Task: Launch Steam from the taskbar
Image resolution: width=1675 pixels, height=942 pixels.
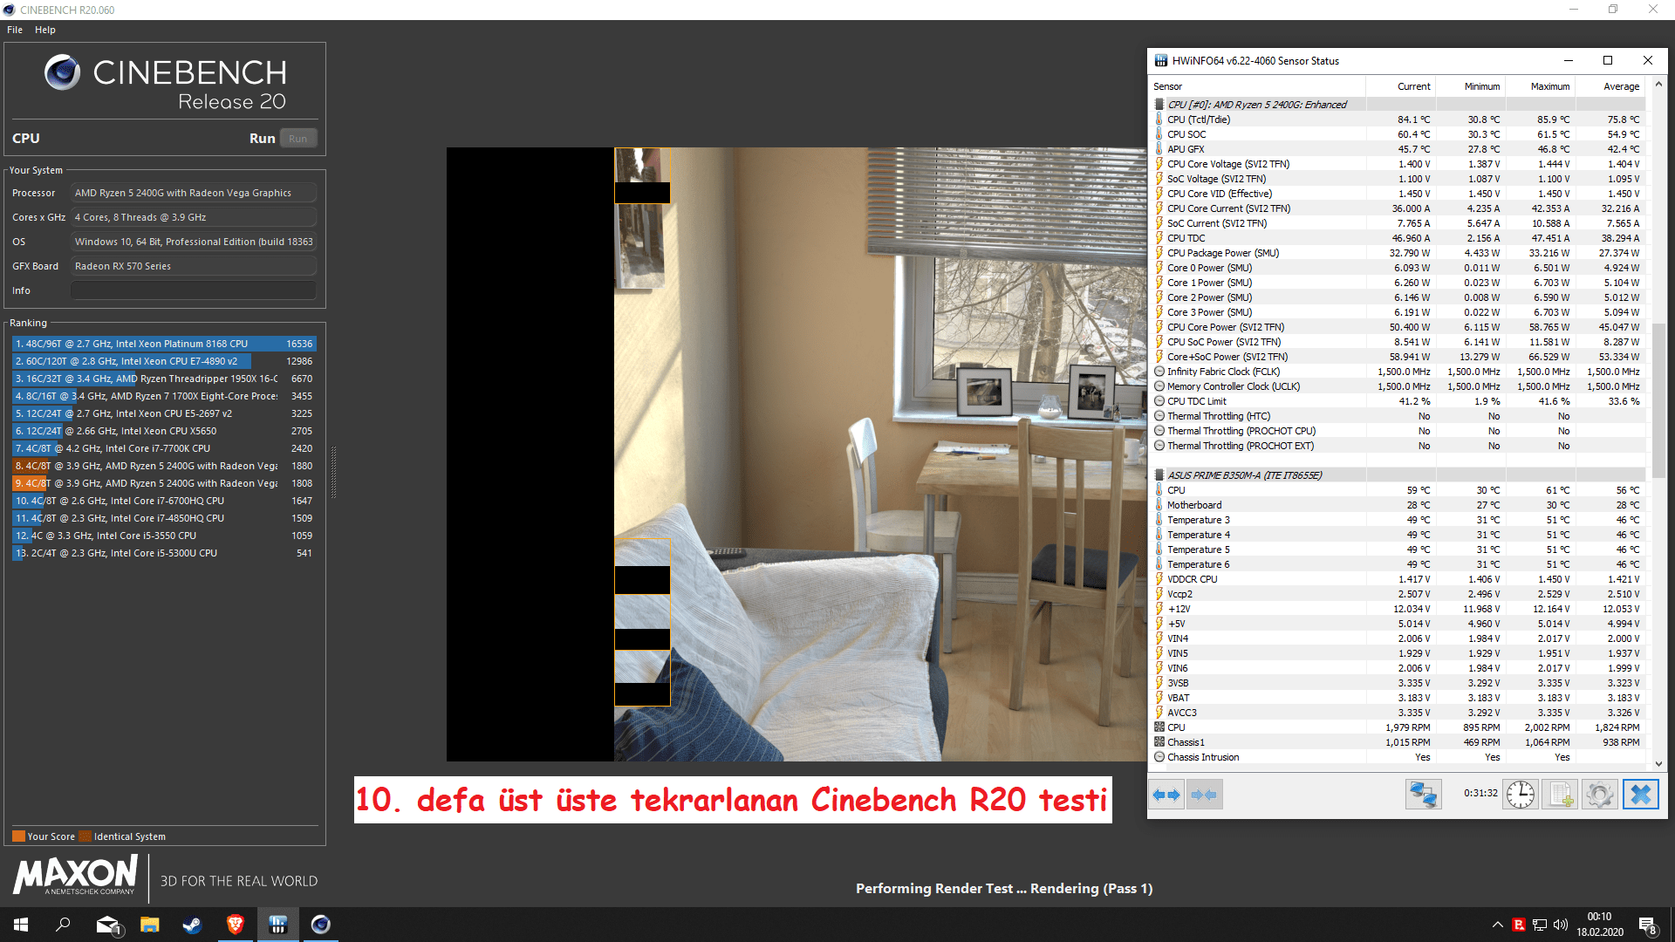Action: point(192,925)
